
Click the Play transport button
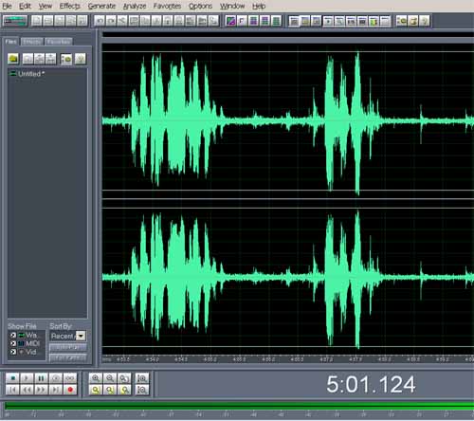click(27, 378)
